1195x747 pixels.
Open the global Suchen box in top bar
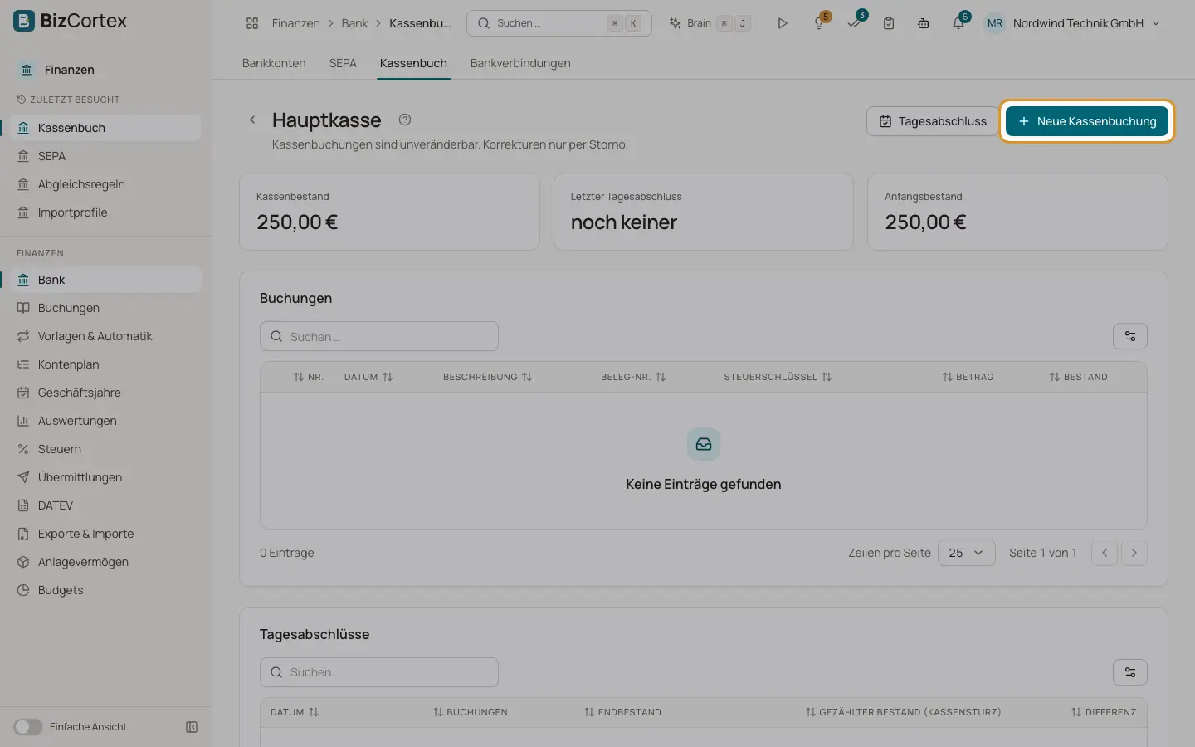[x=559, y=23]
